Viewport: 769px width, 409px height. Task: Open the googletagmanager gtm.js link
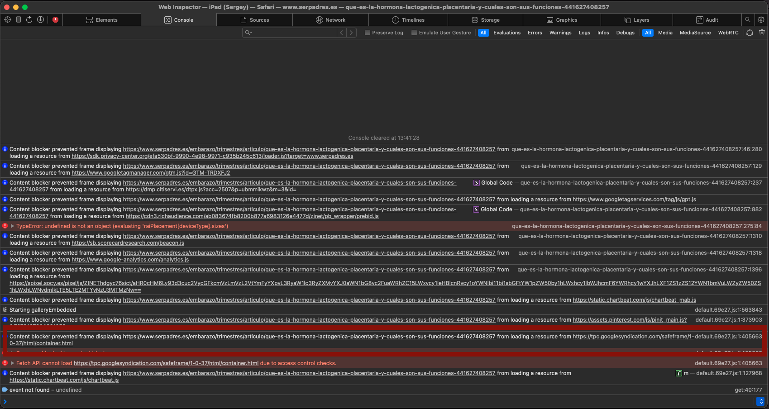[151, 173]
